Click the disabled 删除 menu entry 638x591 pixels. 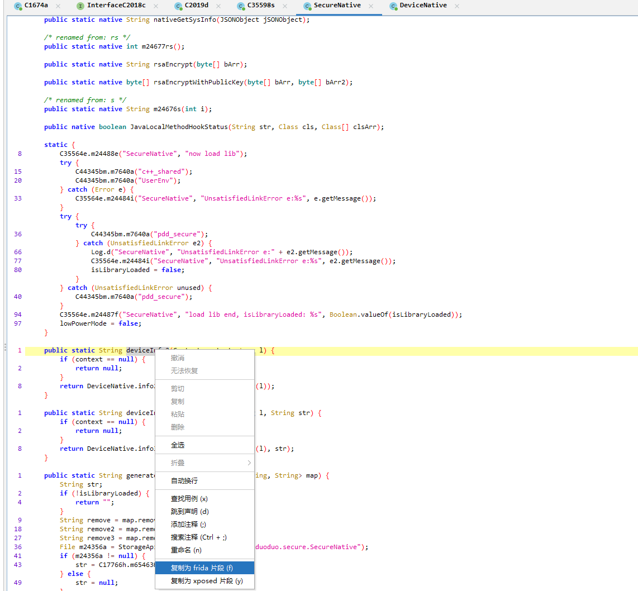point(204,427)
